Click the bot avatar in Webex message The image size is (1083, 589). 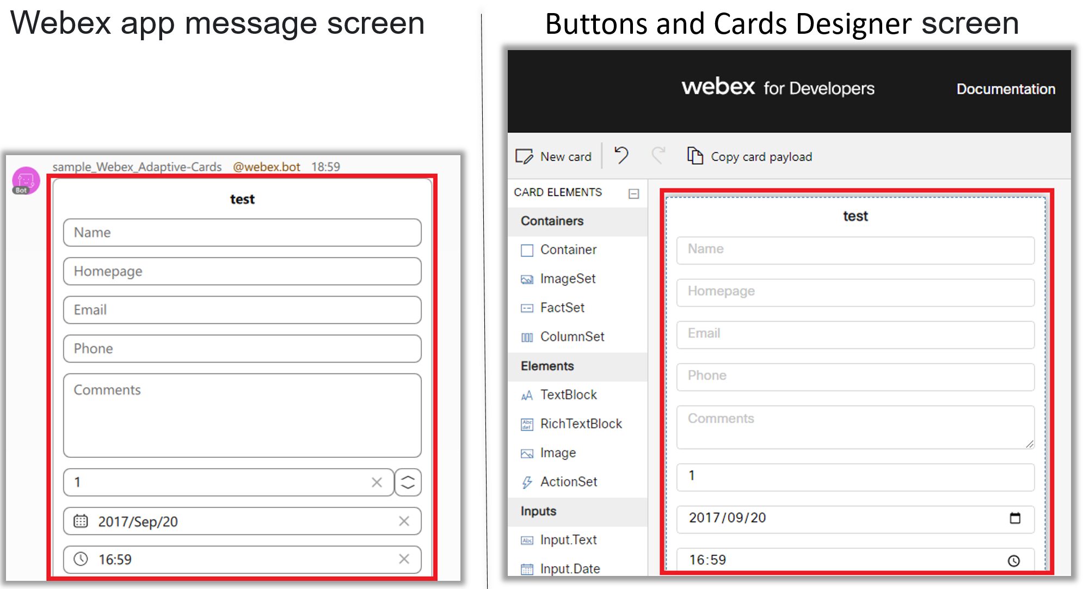[x=26, y=181]
